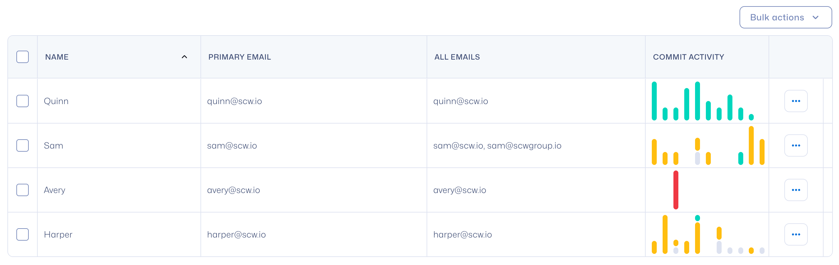Click Sam's all emails entry
839x265 pixels.
click(x=497, y=145)
